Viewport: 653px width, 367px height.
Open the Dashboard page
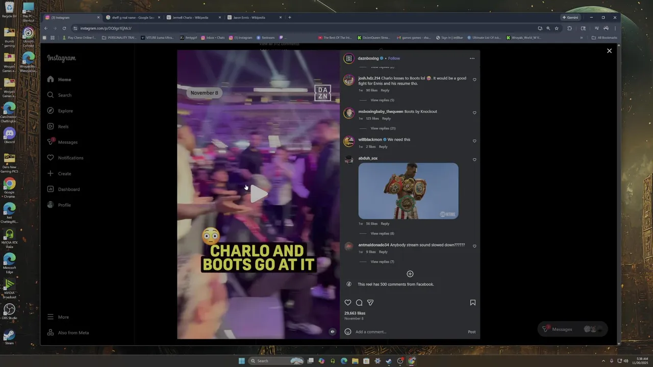coord(63,189)
